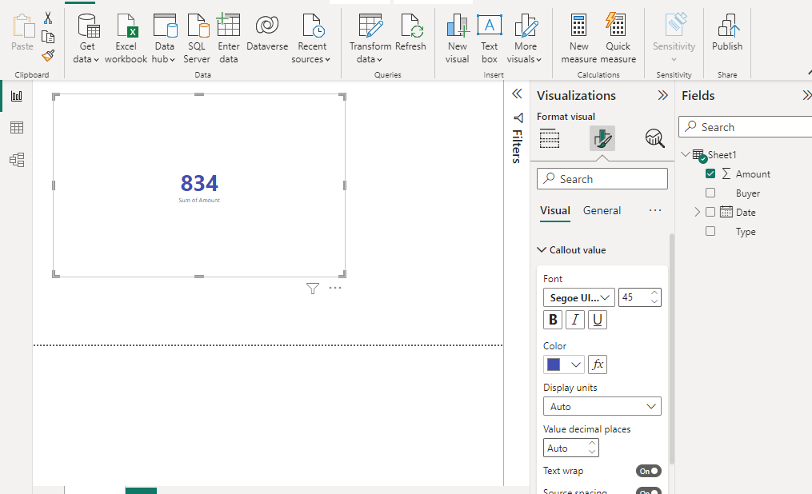The image size is (812, 494).
Task: Collapse the Callout value section
Action: 542,250
